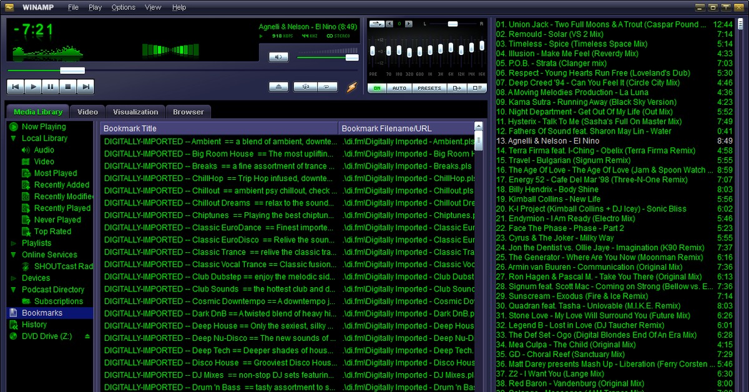The image size is (749, 392).
Task: Stop playback with the stop button
Action: 68,87
